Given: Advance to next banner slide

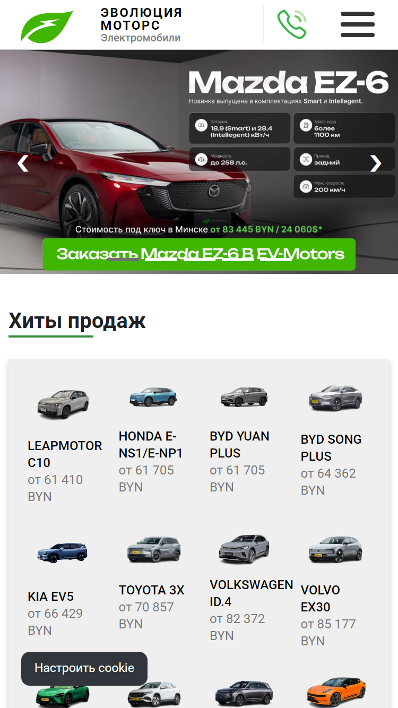Looking at the screenshot, I should (x=375, y=163).
